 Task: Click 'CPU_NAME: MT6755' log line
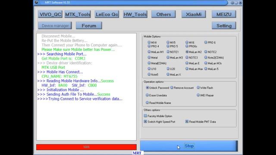click(x=60, y=76)
